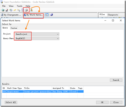Viewport: 126px width, 107px height.
Task: Click the Assigned To column header
Action: point(61,88)
